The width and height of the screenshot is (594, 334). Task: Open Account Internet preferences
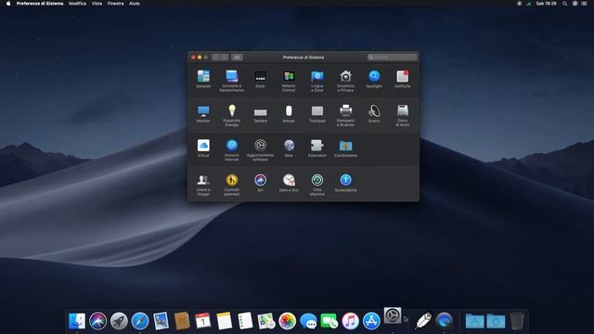(x=232, y=150)
